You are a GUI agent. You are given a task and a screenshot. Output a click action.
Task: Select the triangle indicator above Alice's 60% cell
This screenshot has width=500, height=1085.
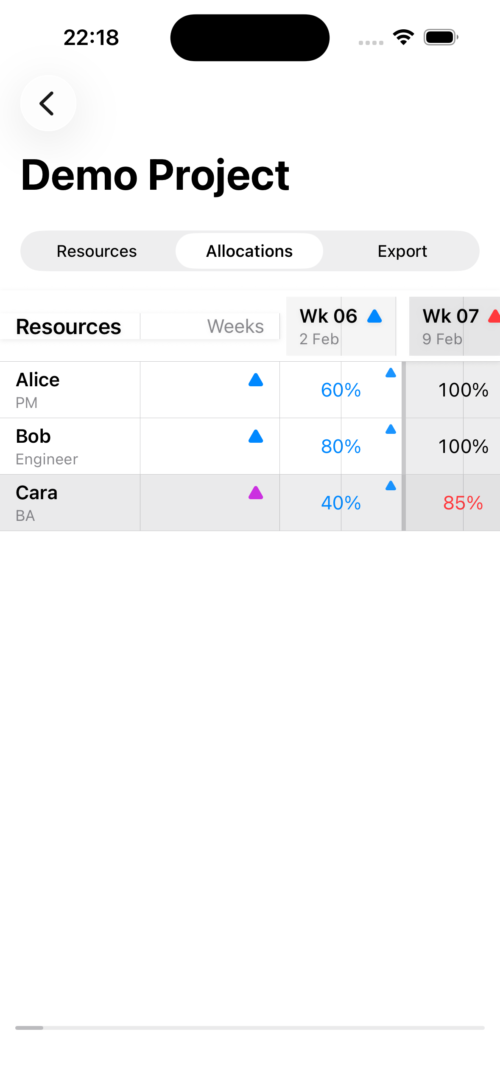coord(390,373)
